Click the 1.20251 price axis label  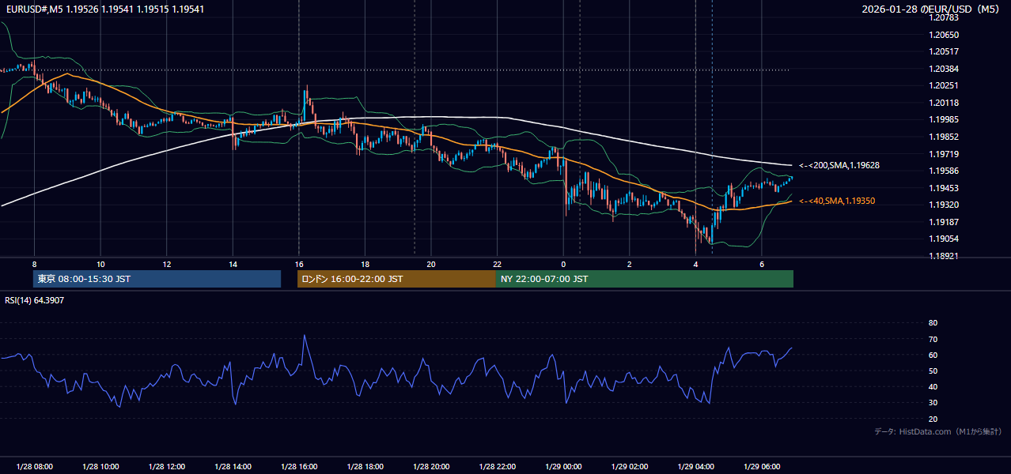click(944, 85)
